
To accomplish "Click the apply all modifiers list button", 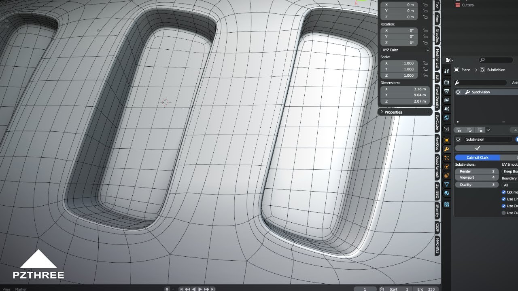I will point(469,130).
